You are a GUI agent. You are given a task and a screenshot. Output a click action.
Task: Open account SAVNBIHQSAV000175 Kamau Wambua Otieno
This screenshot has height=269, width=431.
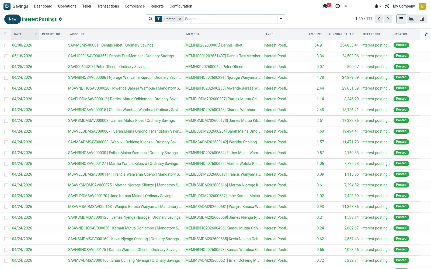pos(124,250)
